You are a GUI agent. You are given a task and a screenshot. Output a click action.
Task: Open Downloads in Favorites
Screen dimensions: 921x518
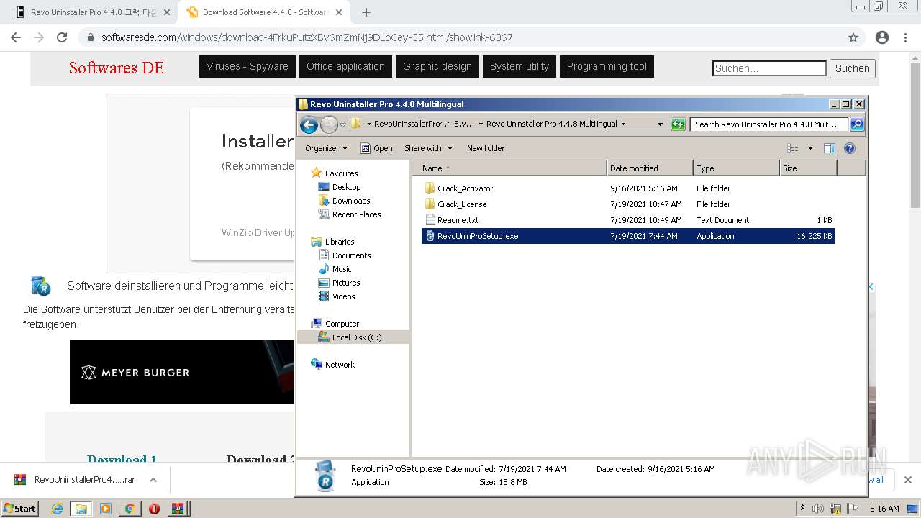point(350,201)
